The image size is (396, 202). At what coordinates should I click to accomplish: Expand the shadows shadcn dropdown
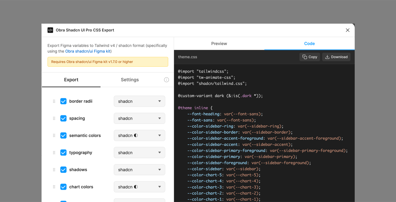(139, 169)
